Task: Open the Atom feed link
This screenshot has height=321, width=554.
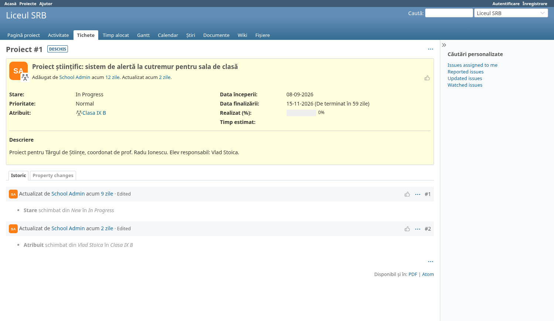Action: pos(428,275)
